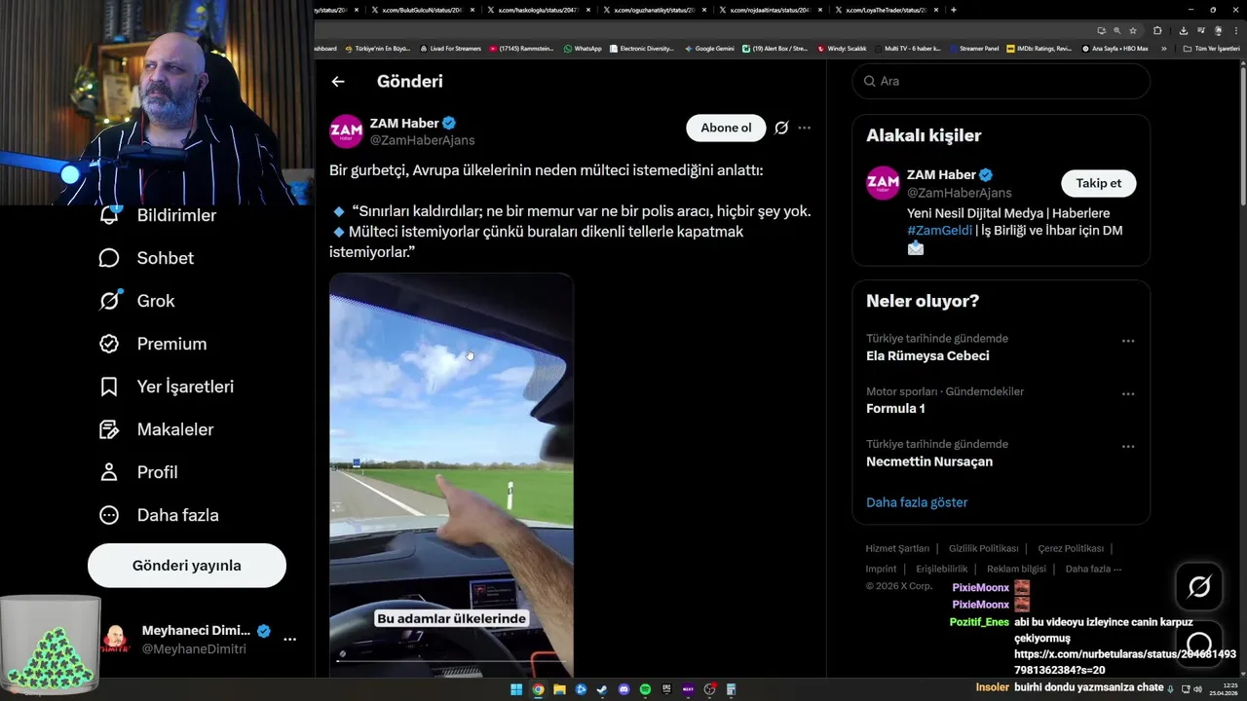Open the Ela Rümeysa Cebeci trending topic

coord(927,356)
